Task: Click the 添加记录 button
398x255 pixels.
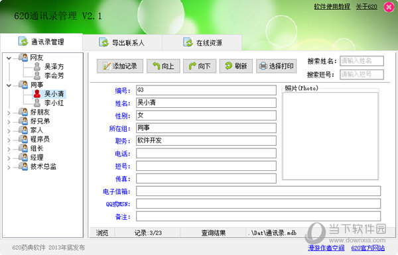Action: 120,66
